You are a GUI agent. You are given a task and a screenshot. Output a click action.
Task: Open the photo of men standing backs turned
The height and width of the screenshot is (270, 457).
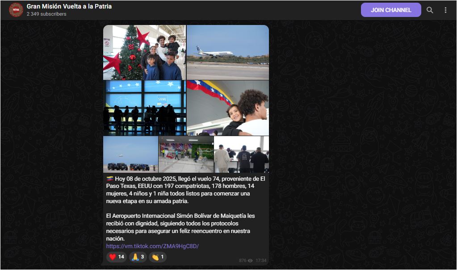[x=242, y=154]
